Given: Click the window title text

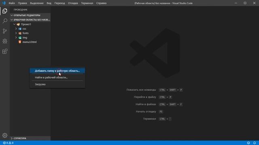Looking at the screenshot, I should tap(163, 3).
